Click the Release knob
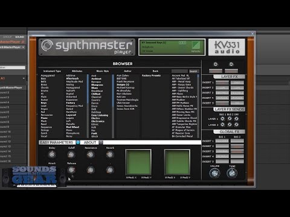The height and width of the screenshot is (217, 290). click(x=71, y=170)
